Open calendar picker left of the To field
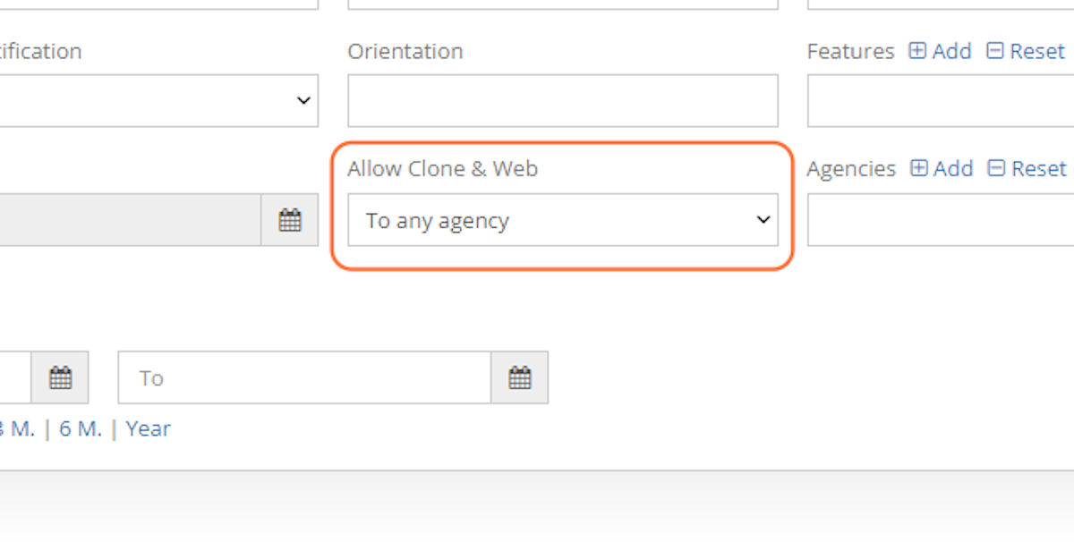This screenshot has width=1074, height=542. point(60,377)
